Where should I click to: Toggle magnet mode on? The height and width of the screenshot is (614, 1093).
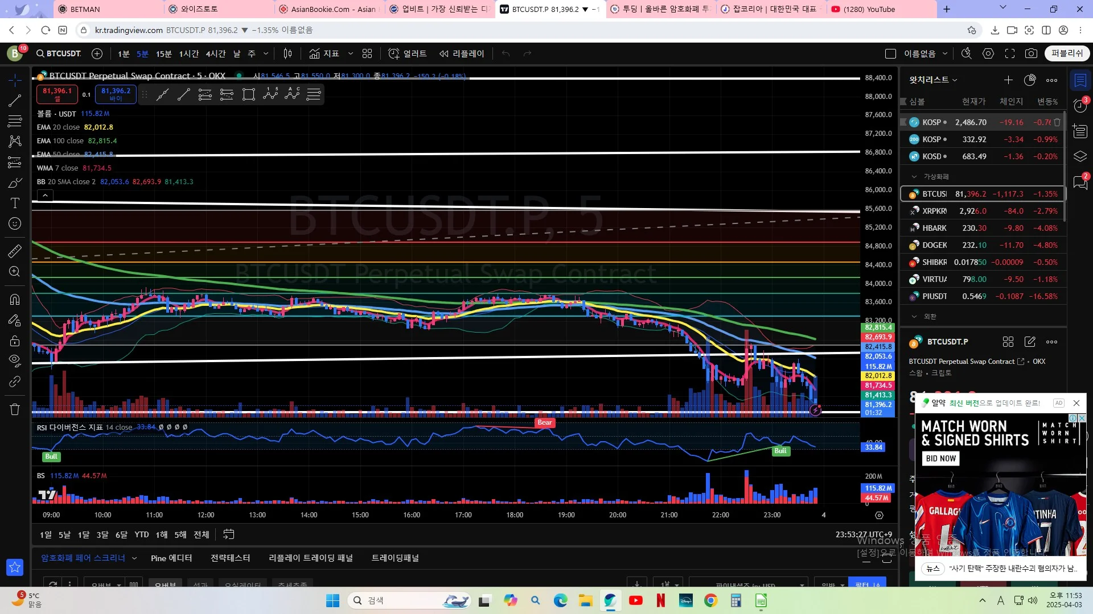pyautogui.click(x=15, y=300)
